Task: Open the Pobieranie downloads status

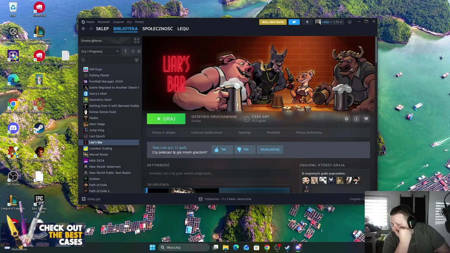Action: tap(225, 199)
